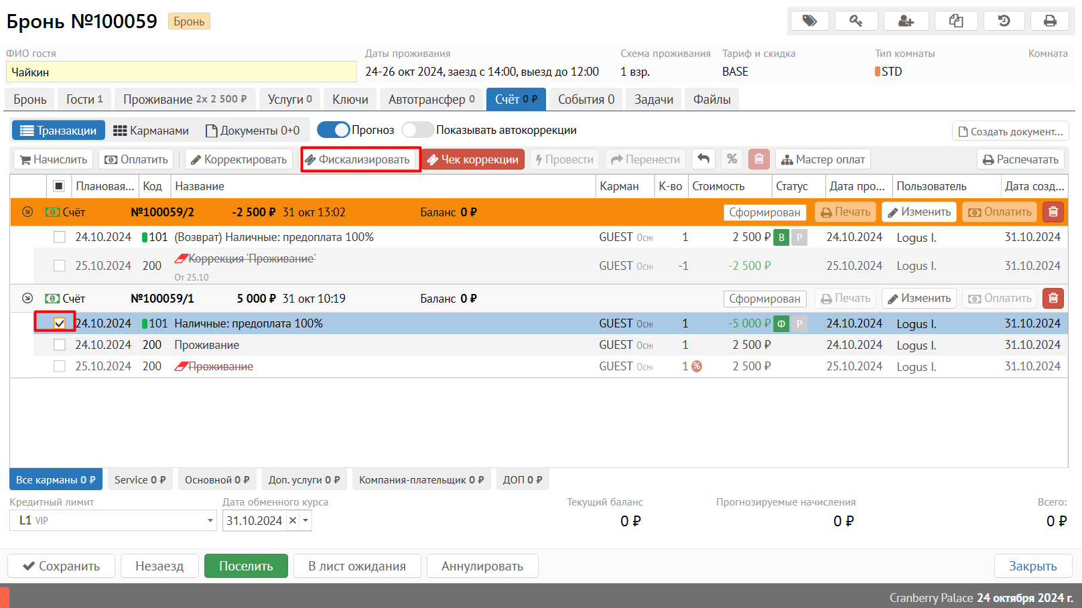Click the green marker beside (Возврат) code 101
The image size is (1082, 608).
[x=145, y=237]
